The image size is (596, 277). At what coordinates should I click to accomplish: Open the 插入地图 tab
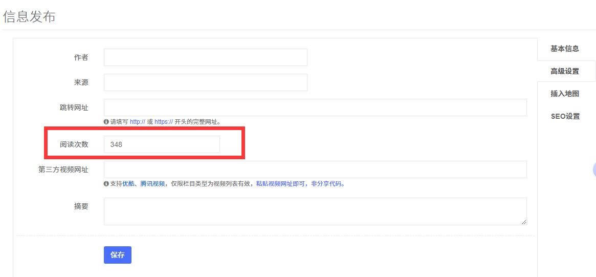point(564,94)
